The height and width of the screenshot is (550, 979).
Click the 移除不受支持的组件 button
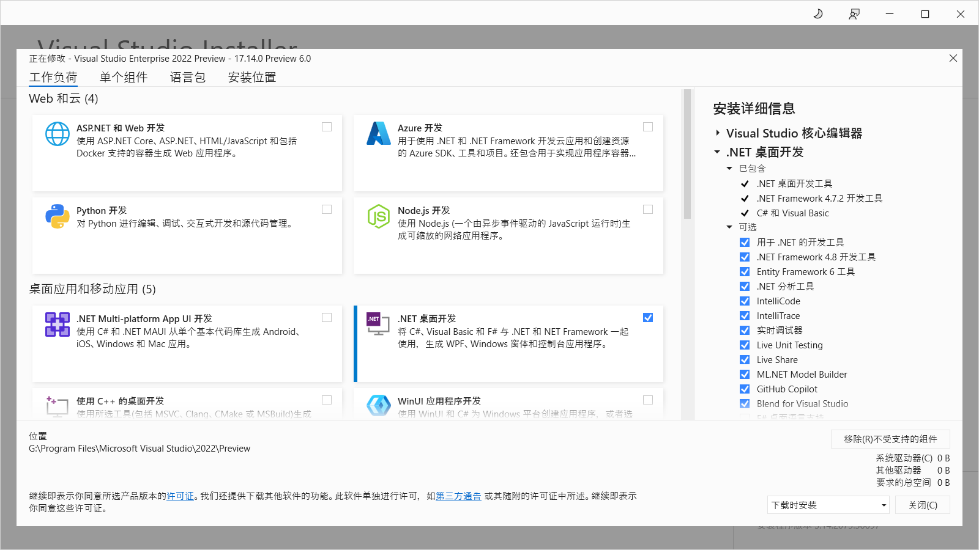[x=890, y=439]
